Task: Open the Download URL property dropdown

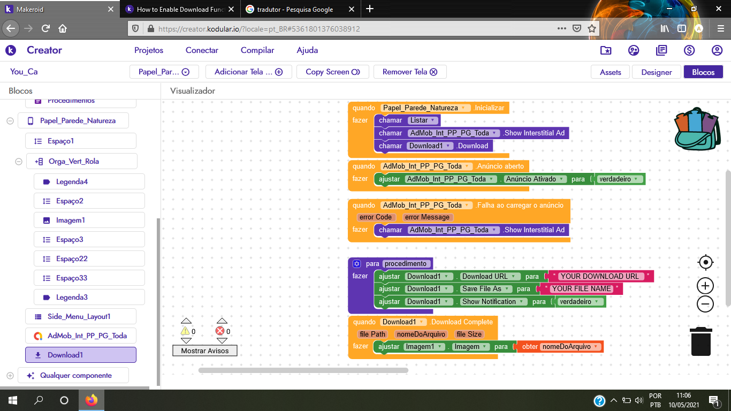Action: [513, 277]
